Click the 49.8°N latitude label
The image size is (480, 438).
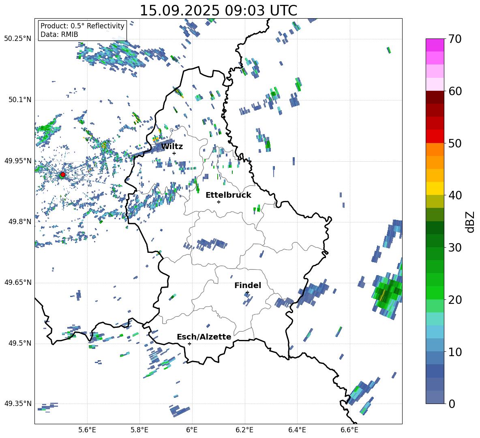coord(19,222)
